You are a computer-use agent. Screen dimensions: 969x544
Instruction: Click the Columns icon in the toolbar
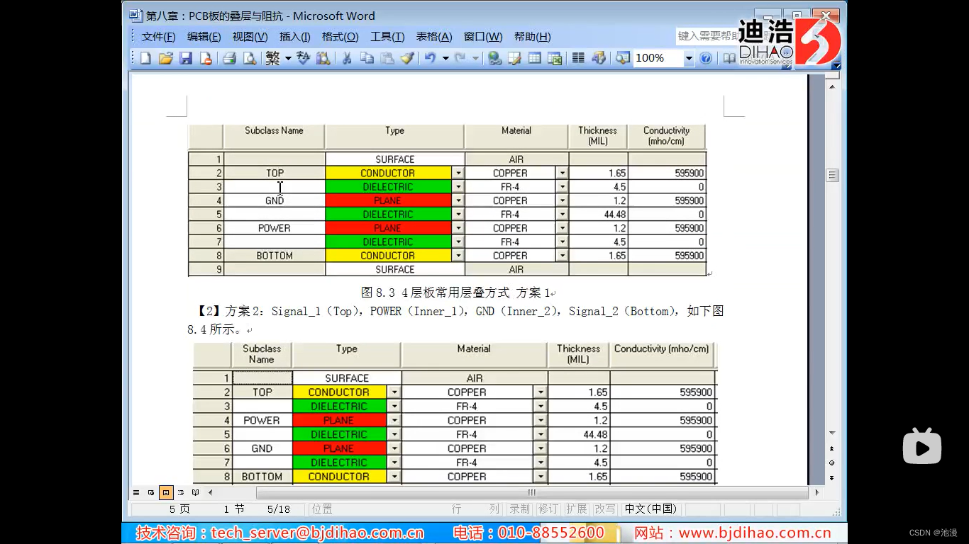coord(579,58)
